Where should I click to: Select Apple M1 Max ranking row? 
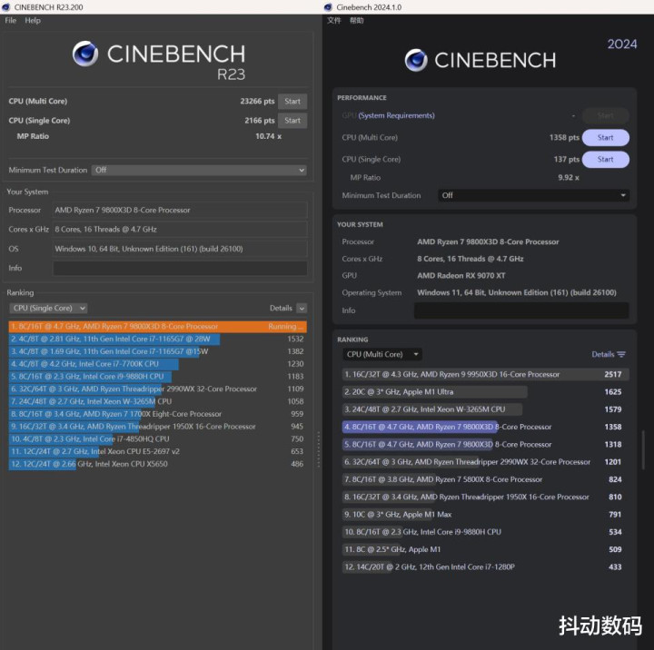(x=485, y=515)
